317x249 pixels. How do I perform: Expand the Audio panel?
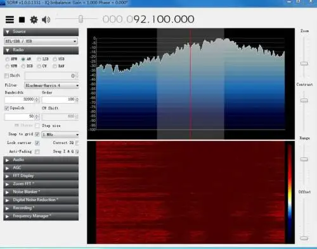pyautogui.click(x=41, y=160)
